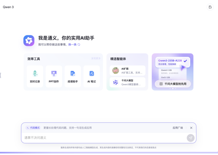Click the 千问大模型抢先用 button
The height and width of the screenshot is (155, 218).
tap(173, 84)
